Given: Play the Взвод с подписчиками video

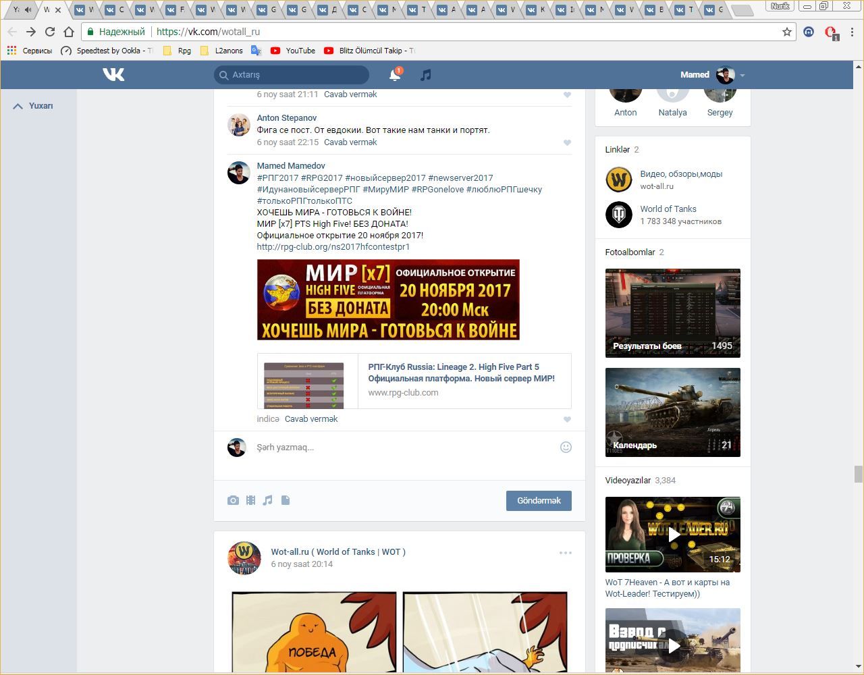Looking at the screenshot, I should pos(672,641).
